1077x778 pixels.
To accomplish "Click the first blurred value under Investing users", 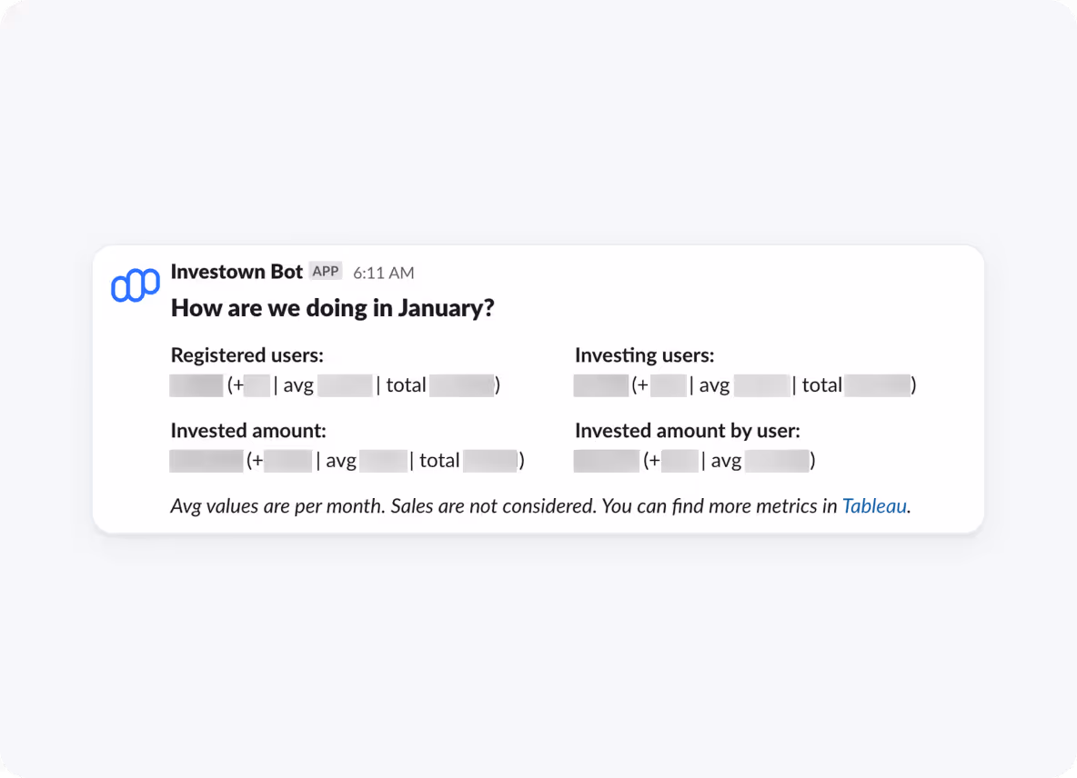I will pyautogui.click(x=600, y=385).
